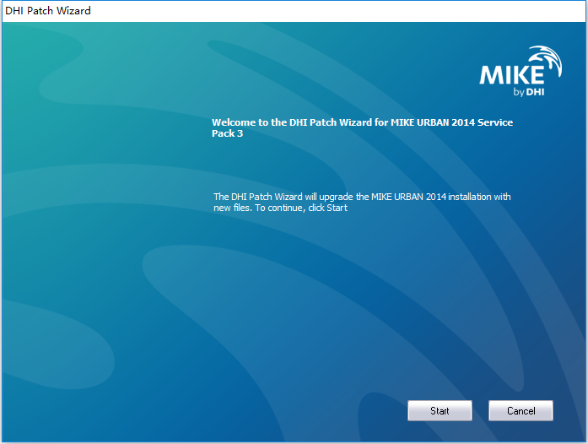Image resolution: width=588 pixels, height=444 pixels.
Task: Click the MIKE by DHI logo
Action: [521, 71]
